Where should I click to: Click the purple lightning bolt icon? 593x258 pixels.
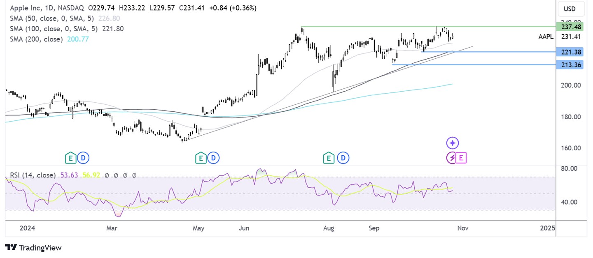(452, 157)
